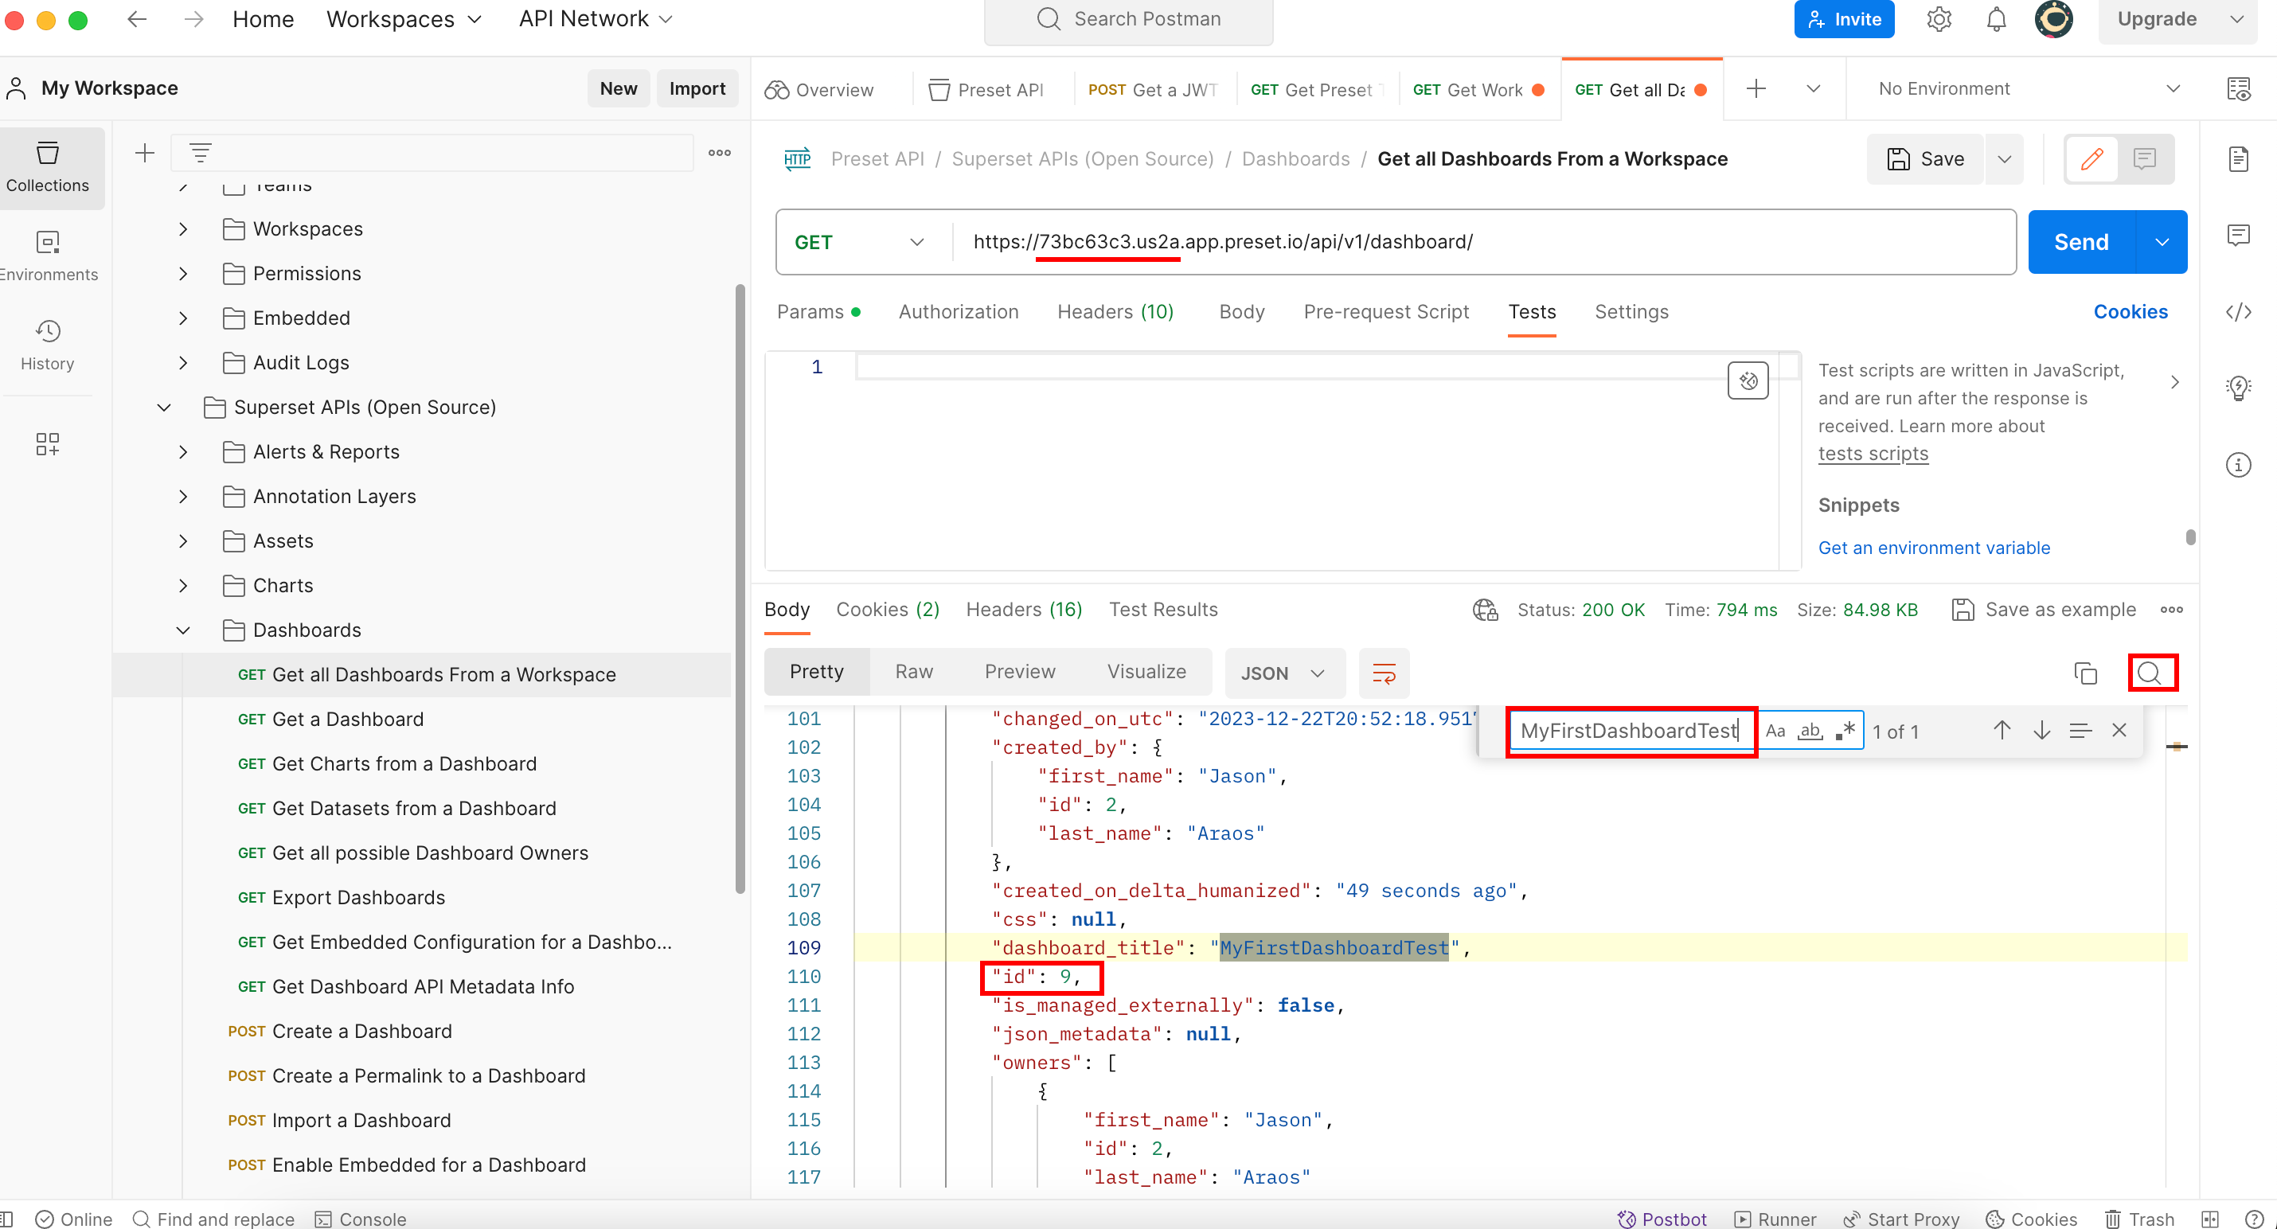Open the code snippet panel icon
The image size is (2277, 1229).
pos(2237,312)
